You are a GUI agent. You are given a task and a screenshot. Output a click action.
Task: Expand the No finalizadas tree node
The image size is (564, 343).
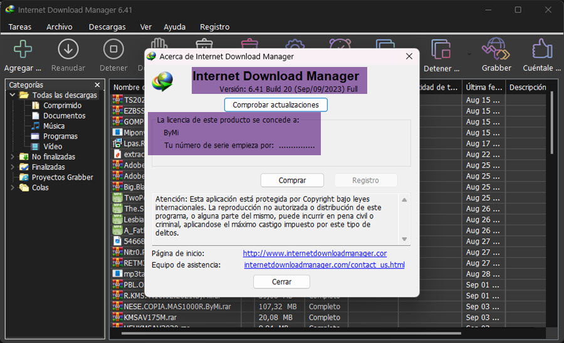click(x=13, y=156)
